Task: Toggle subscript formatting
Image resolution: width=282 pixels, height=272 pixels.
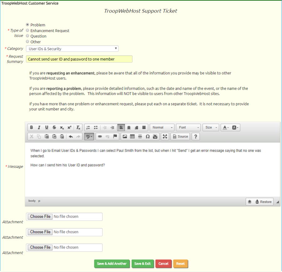Action: pyautogui.click(x=62, y=127)
